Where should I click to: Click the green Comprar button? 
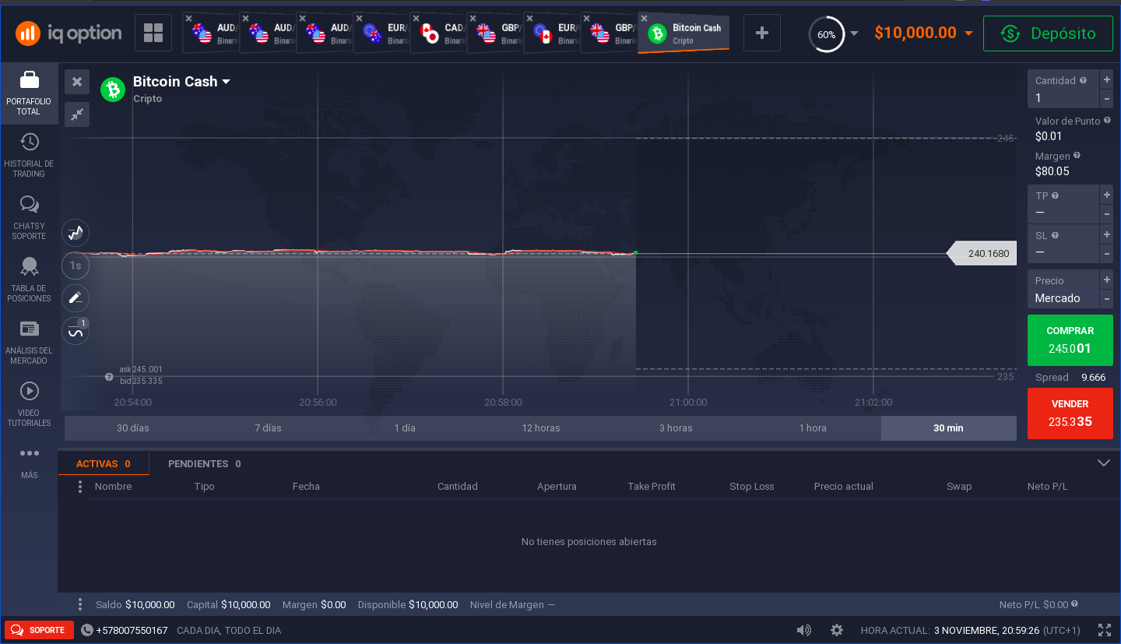click(1070, 340)
